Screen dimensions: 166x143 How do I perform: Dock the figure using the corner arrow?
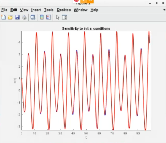point(164,9)
